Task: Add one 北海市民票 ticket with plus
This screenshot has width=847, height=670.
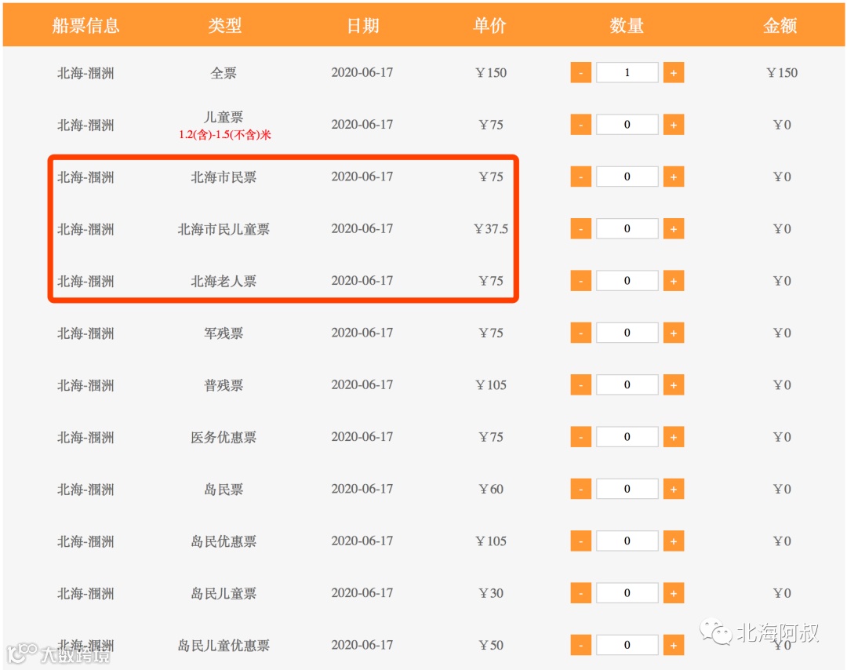Action: click(674, 177)
